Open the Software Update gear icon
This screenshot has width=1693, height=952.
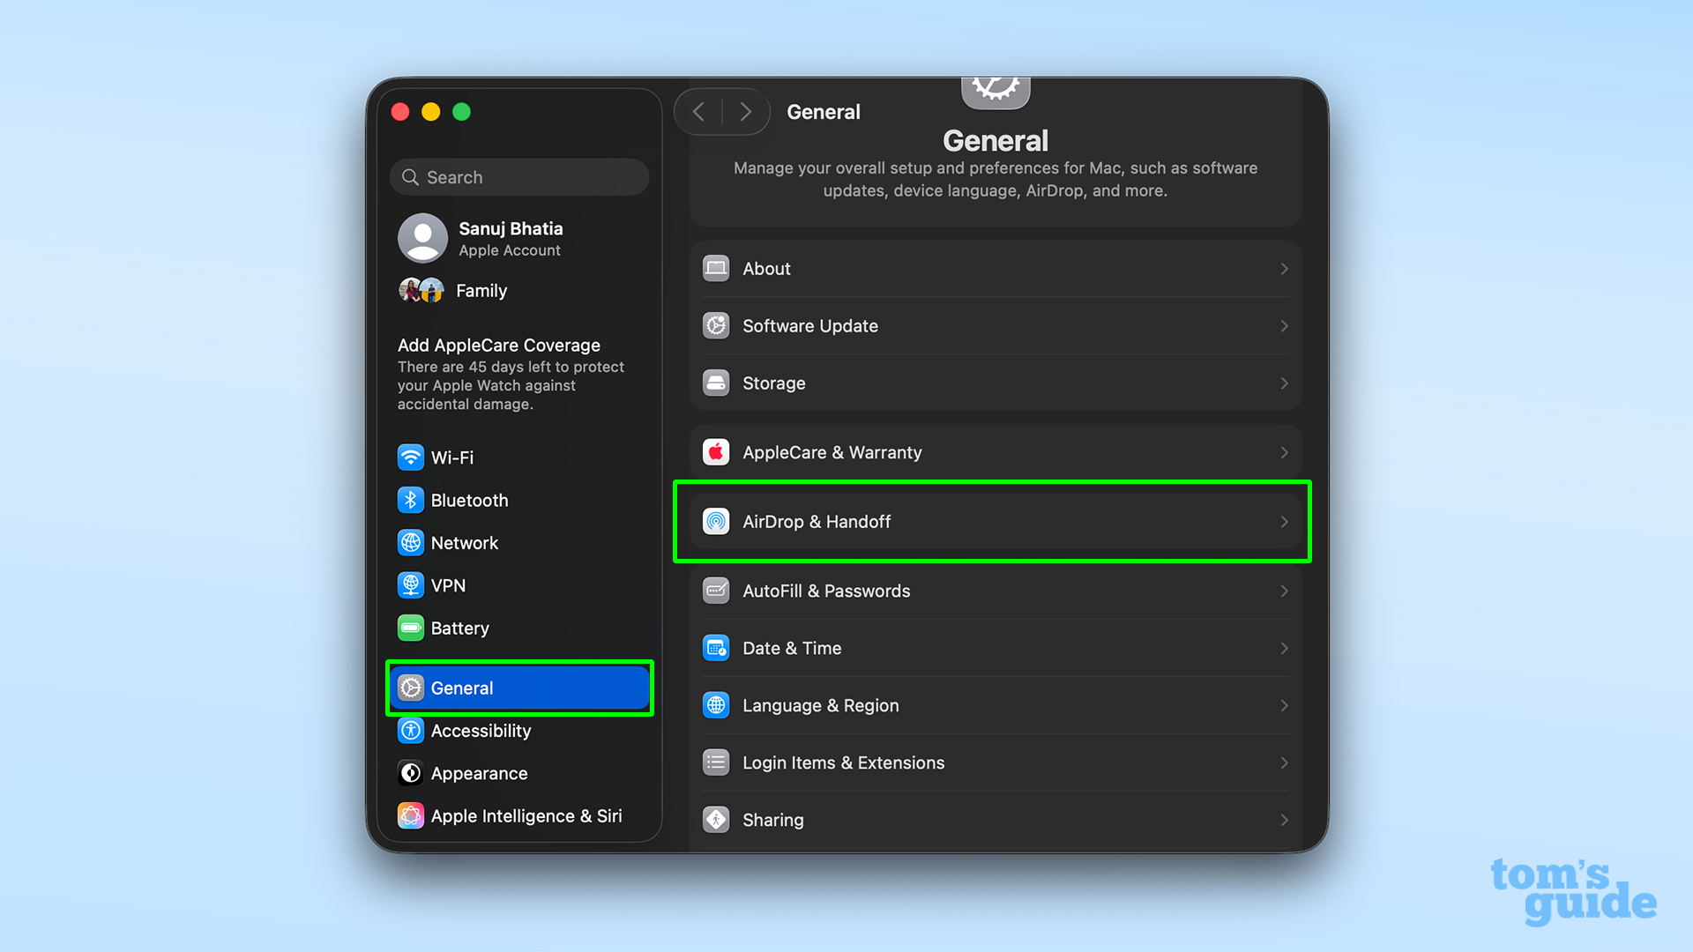716,325
